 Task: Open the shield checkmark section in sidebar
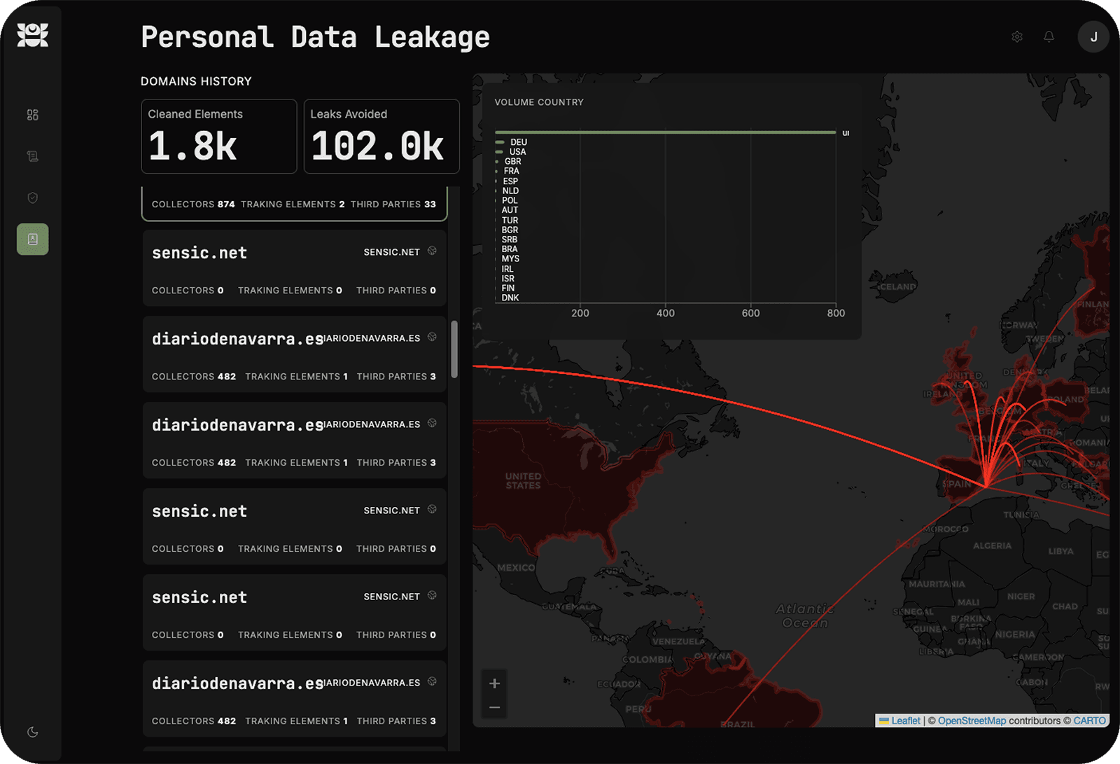coord(32,198)
